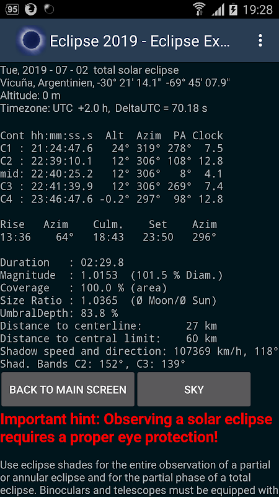This screenshot has height=497, width=279.
Task: Open the three-dot overflow menu
Action: click(x=260, y=41)
